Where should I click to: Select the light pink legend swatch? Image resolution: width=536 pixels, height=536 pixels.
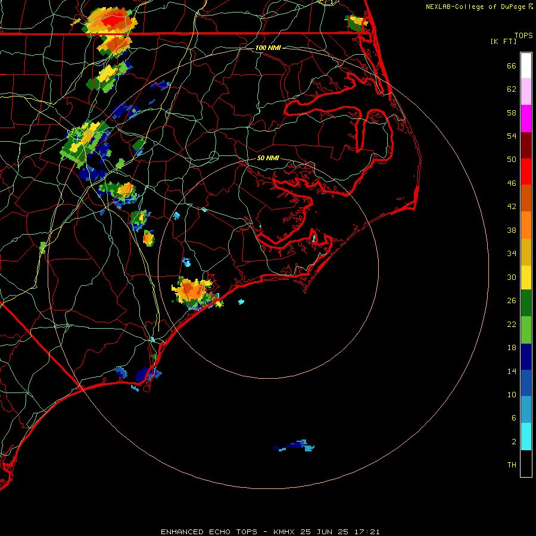526,91
